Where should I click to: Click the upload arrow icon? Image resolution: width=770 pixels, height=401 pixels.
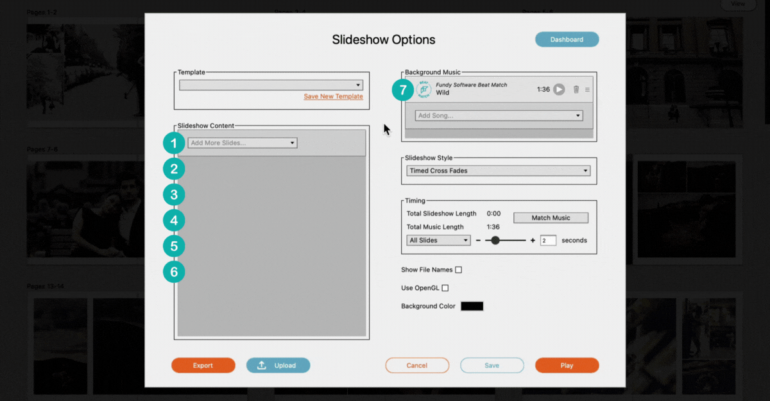coord(262,365)
